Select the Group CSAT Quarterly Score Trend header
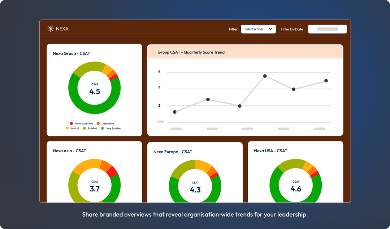The image size is (390, 229). (191, 52)
